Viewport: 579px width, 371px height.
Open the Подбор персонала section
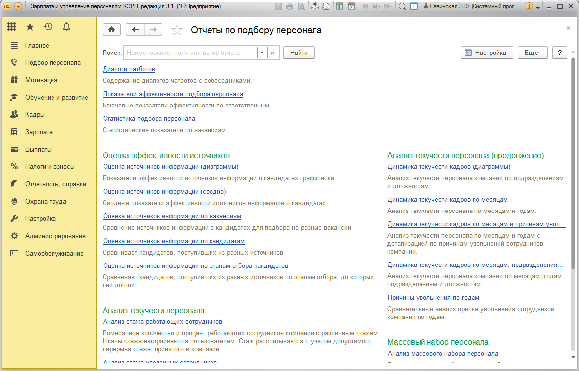tap(49, 63)
